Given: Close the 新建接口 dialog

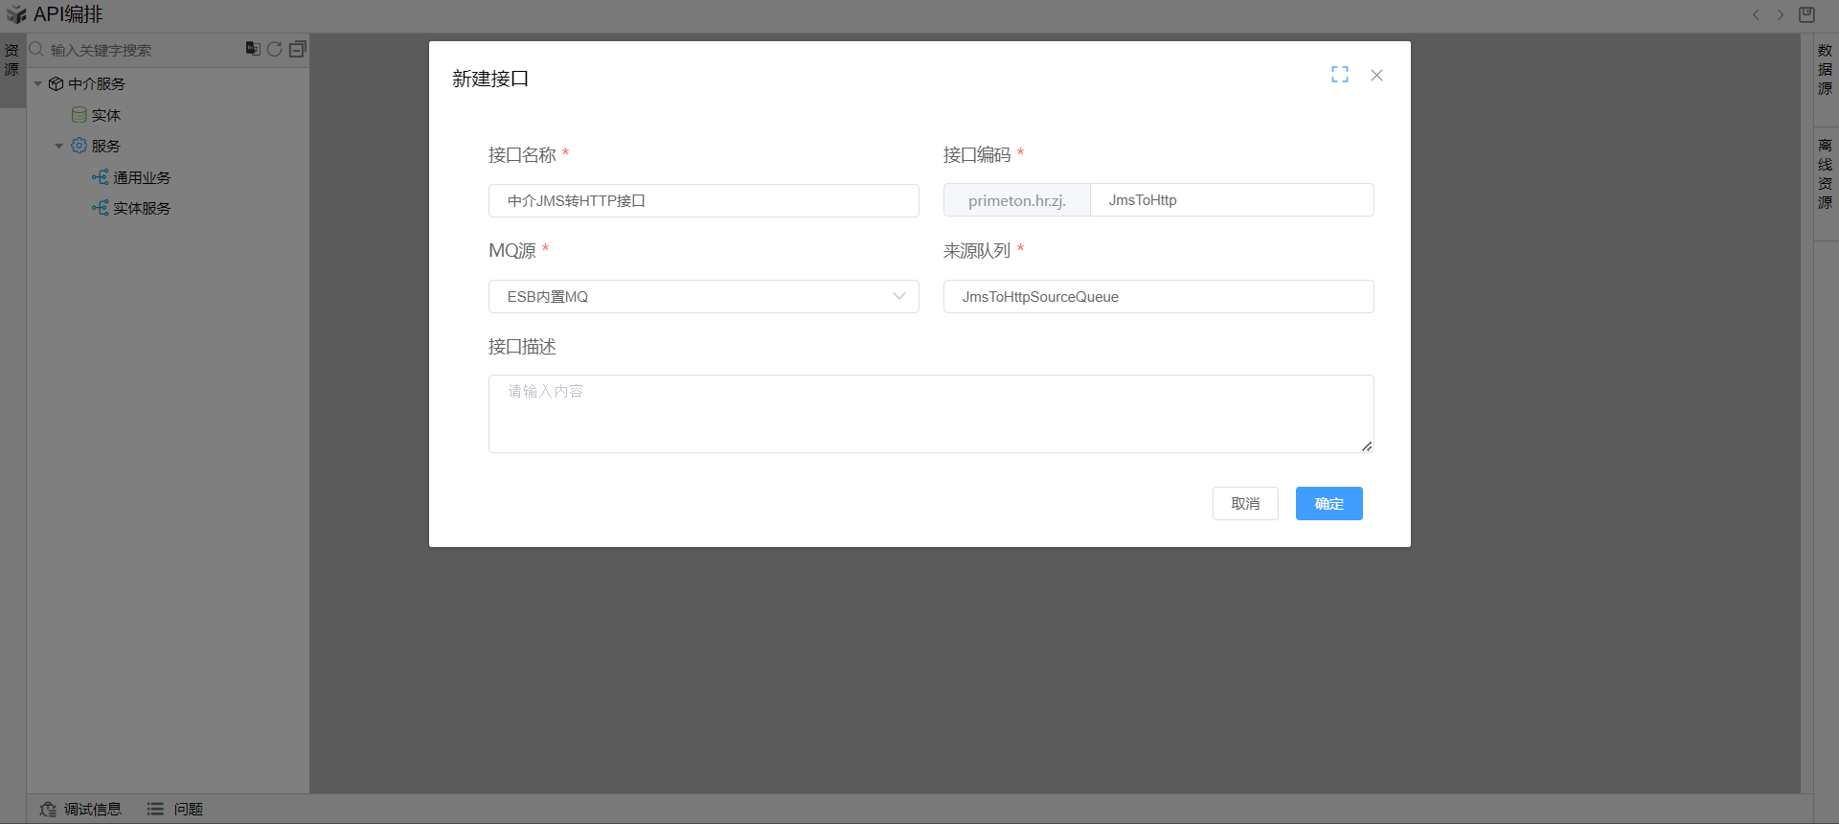Looking at the screenshot, I should tap(1376, 75).
